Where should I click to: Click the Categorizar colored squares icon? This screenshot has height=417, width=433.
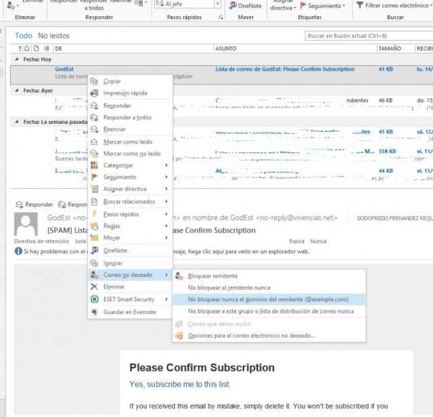(94, 165)
